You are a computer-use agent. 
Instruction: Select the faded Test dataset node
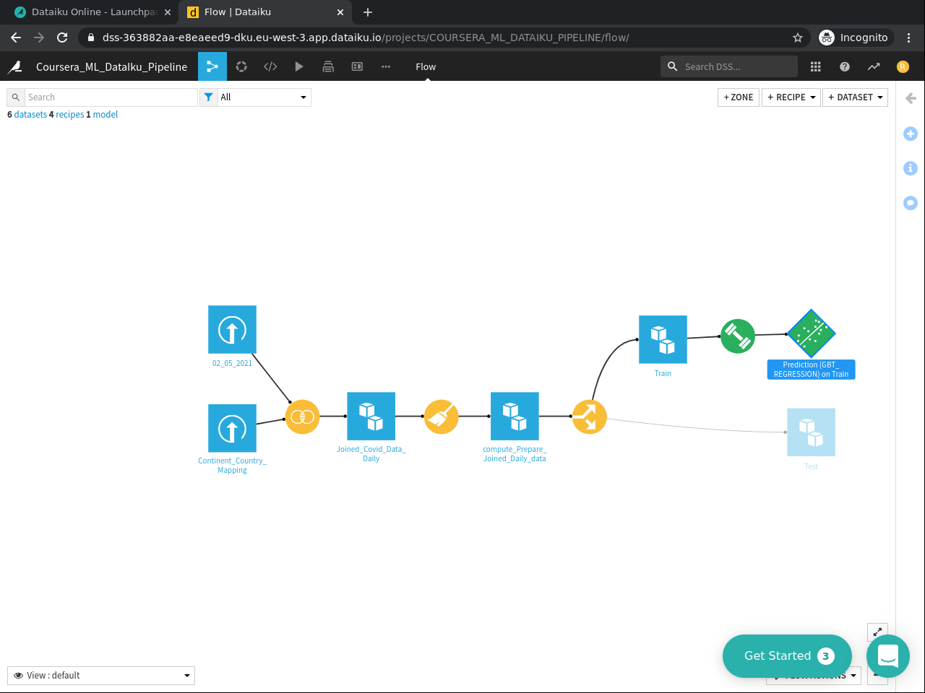pos(811,432)
